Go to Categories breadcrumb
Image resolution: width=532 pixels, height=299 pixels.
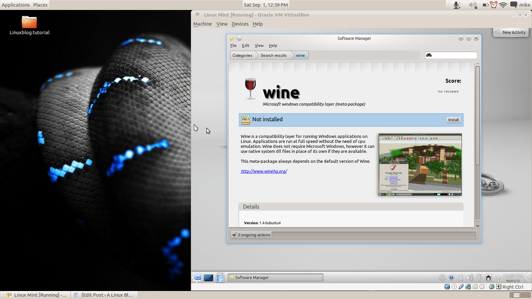(242, 55)
